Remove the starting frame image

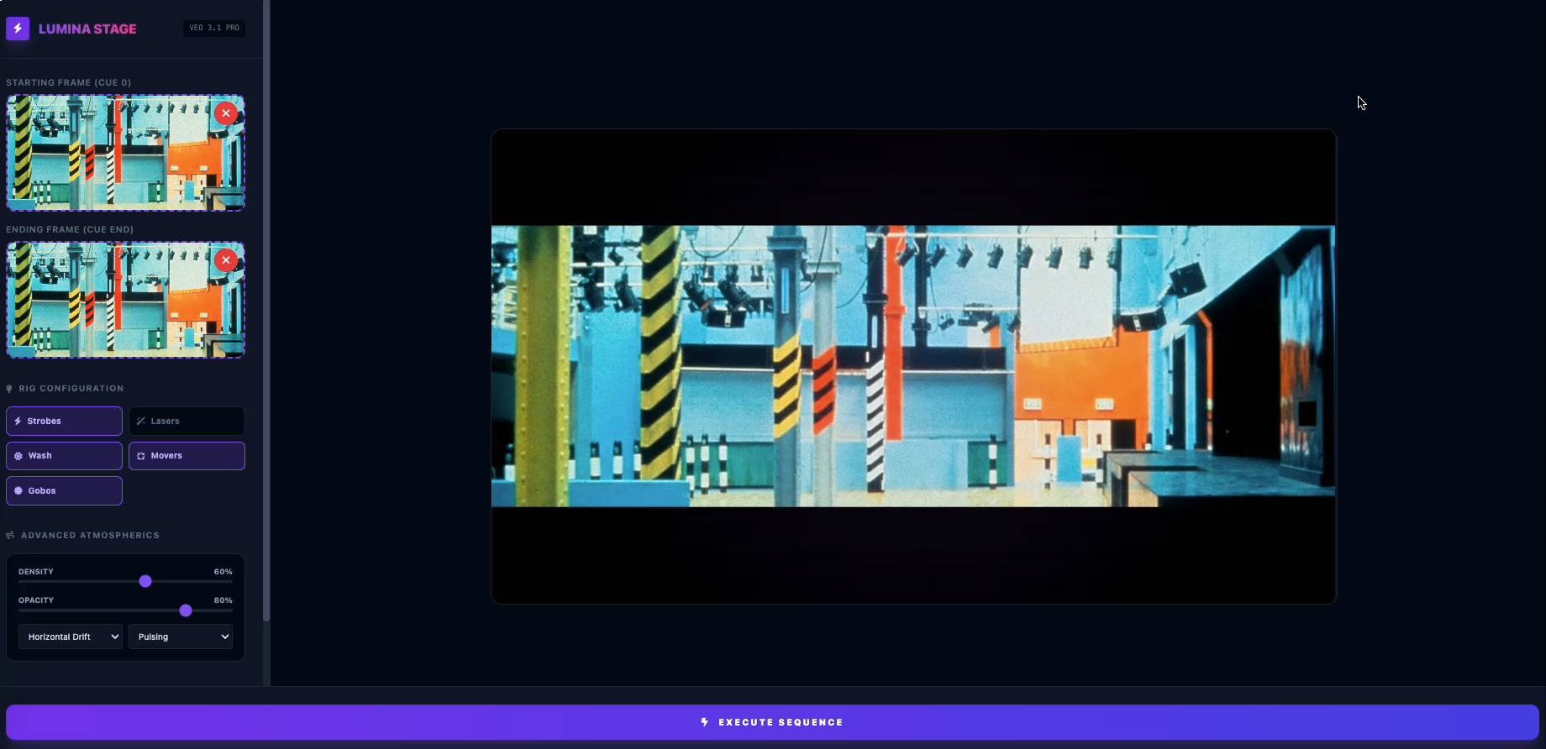click(226, 113)
